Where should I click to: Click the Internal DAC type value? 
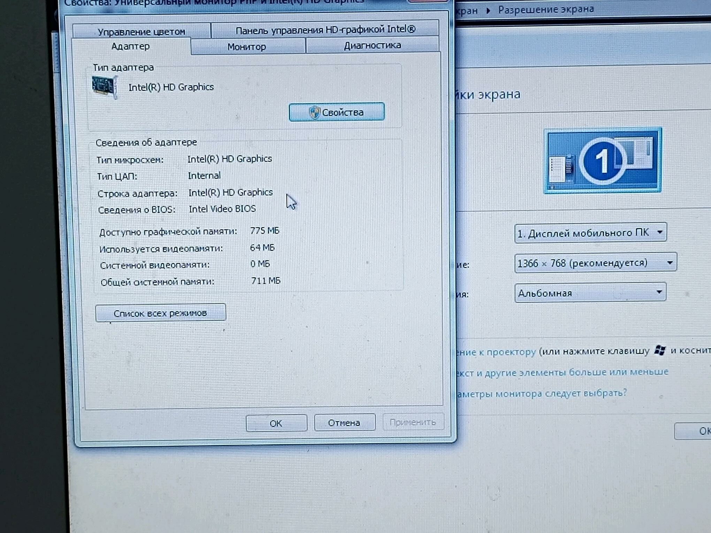(x=204, y=175)
